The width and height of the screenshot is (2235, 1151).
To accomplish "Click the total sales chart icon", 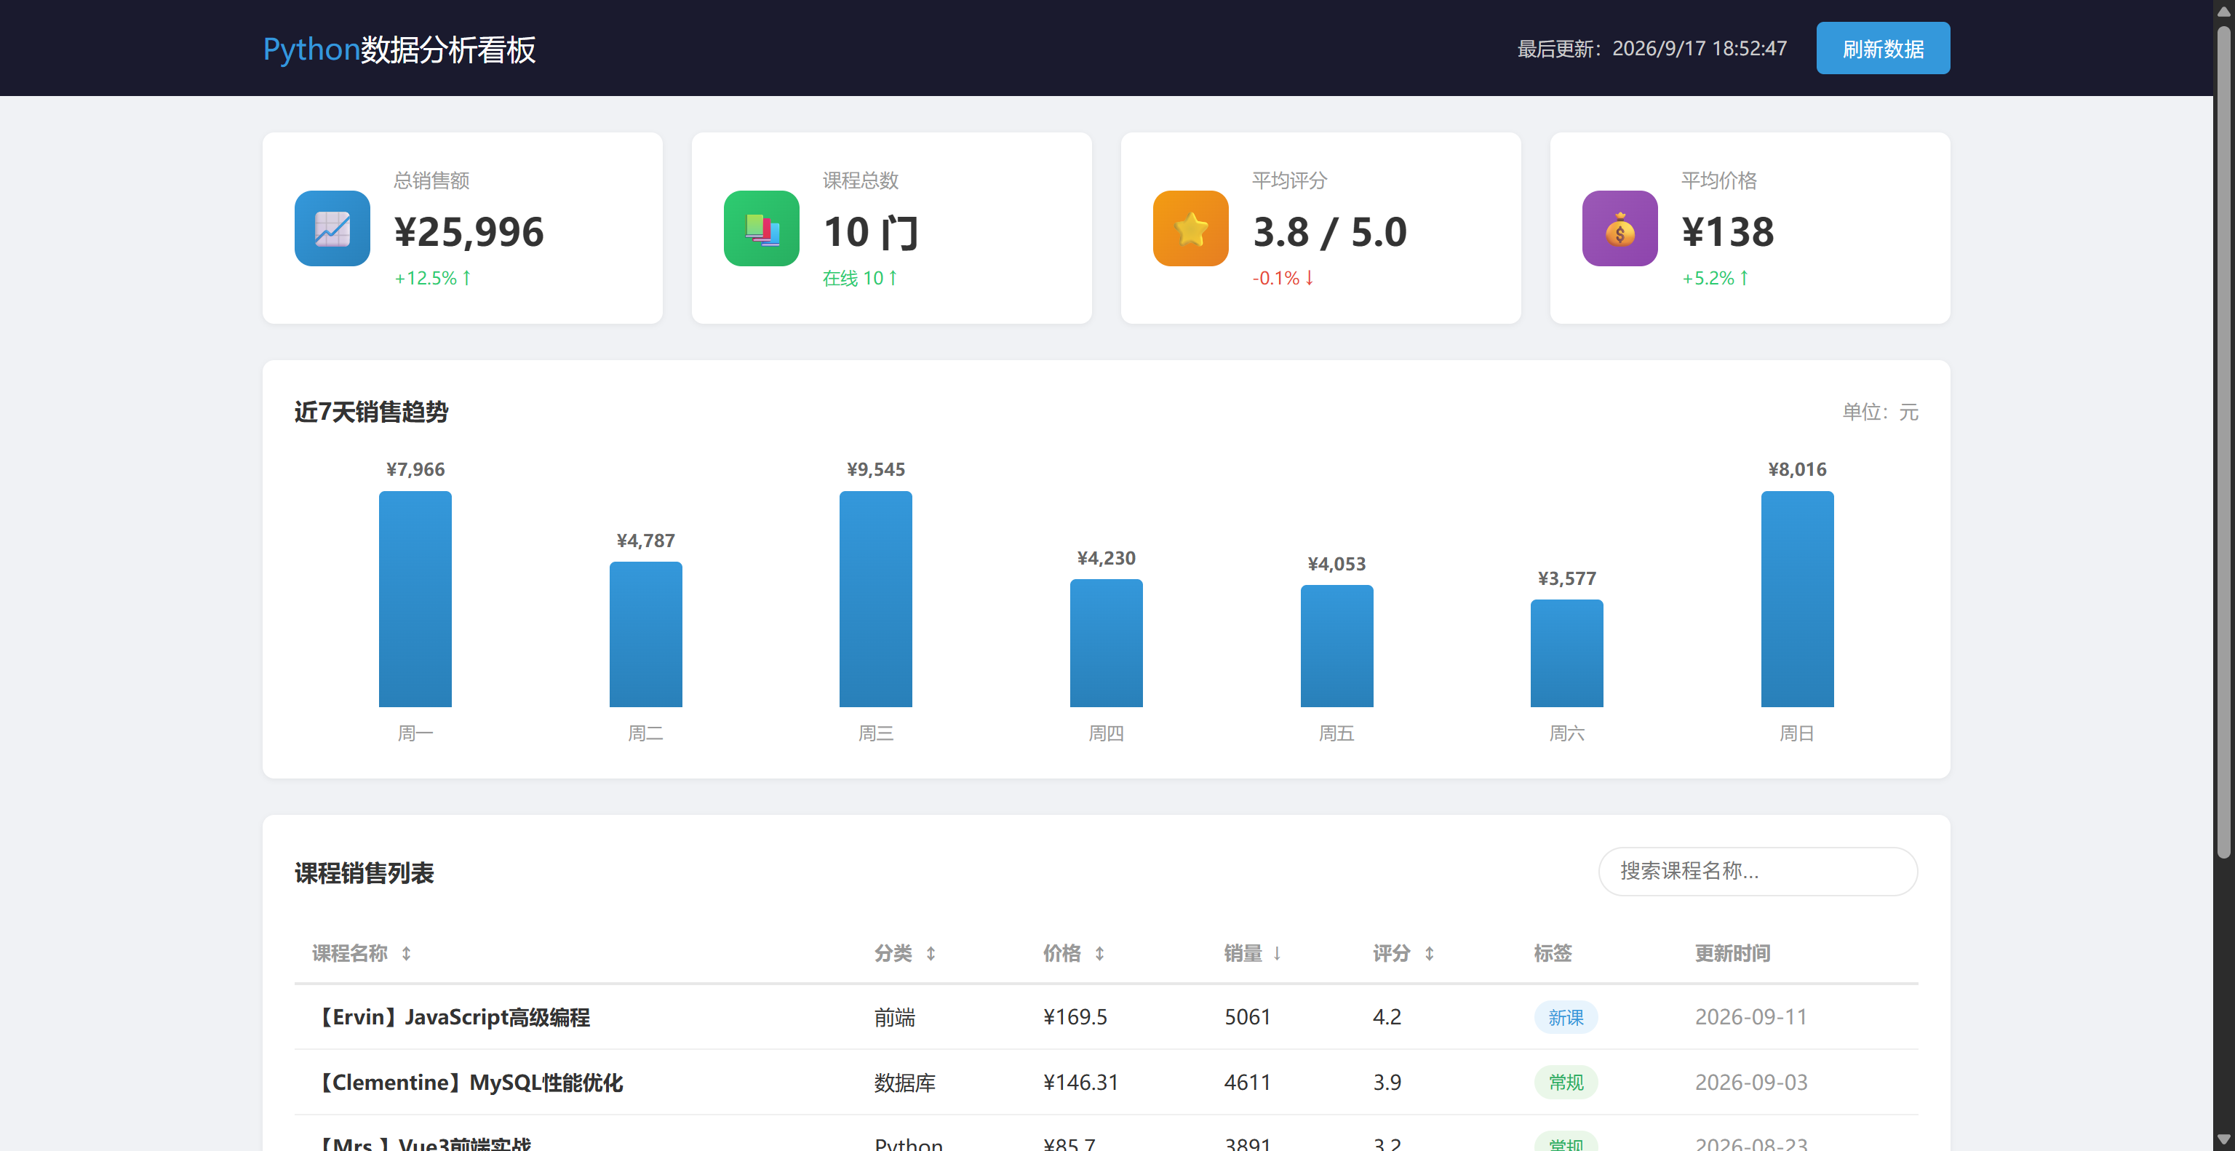I will click(x=332, y=228).
